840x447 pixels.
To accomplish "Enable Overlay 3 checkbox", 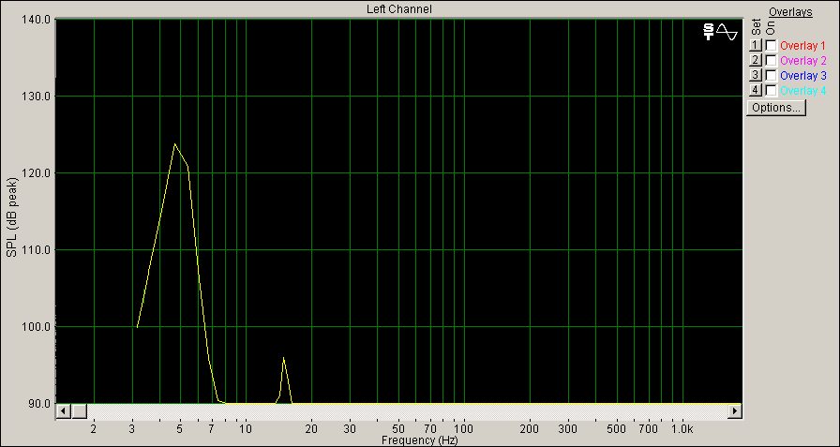I will pyautogui.click(x=771, y=76).
